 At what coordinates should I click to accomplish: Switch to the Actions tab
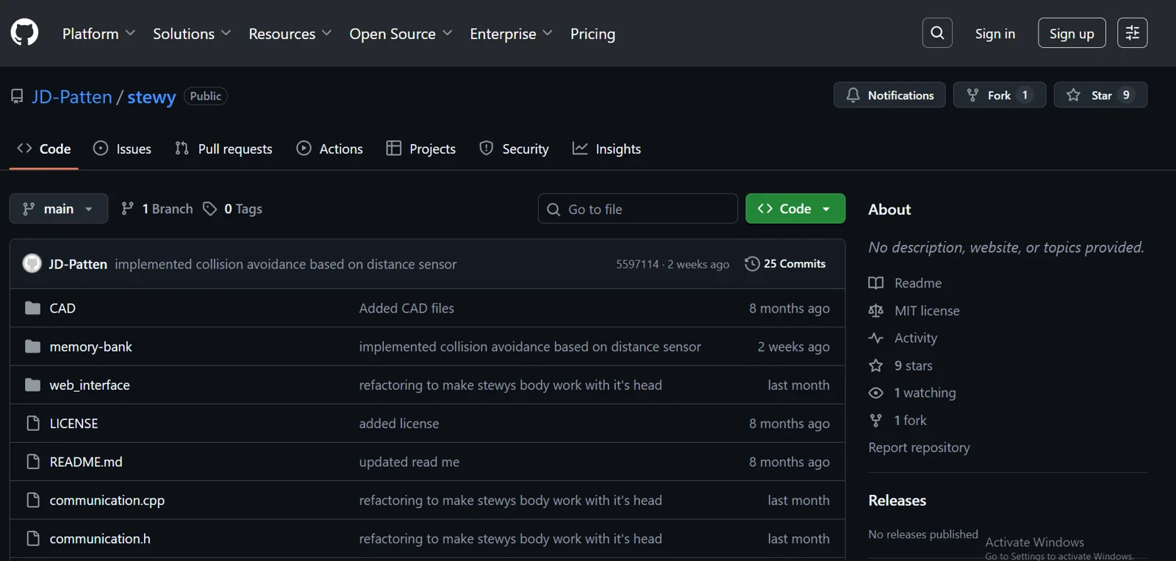[329, 149]
